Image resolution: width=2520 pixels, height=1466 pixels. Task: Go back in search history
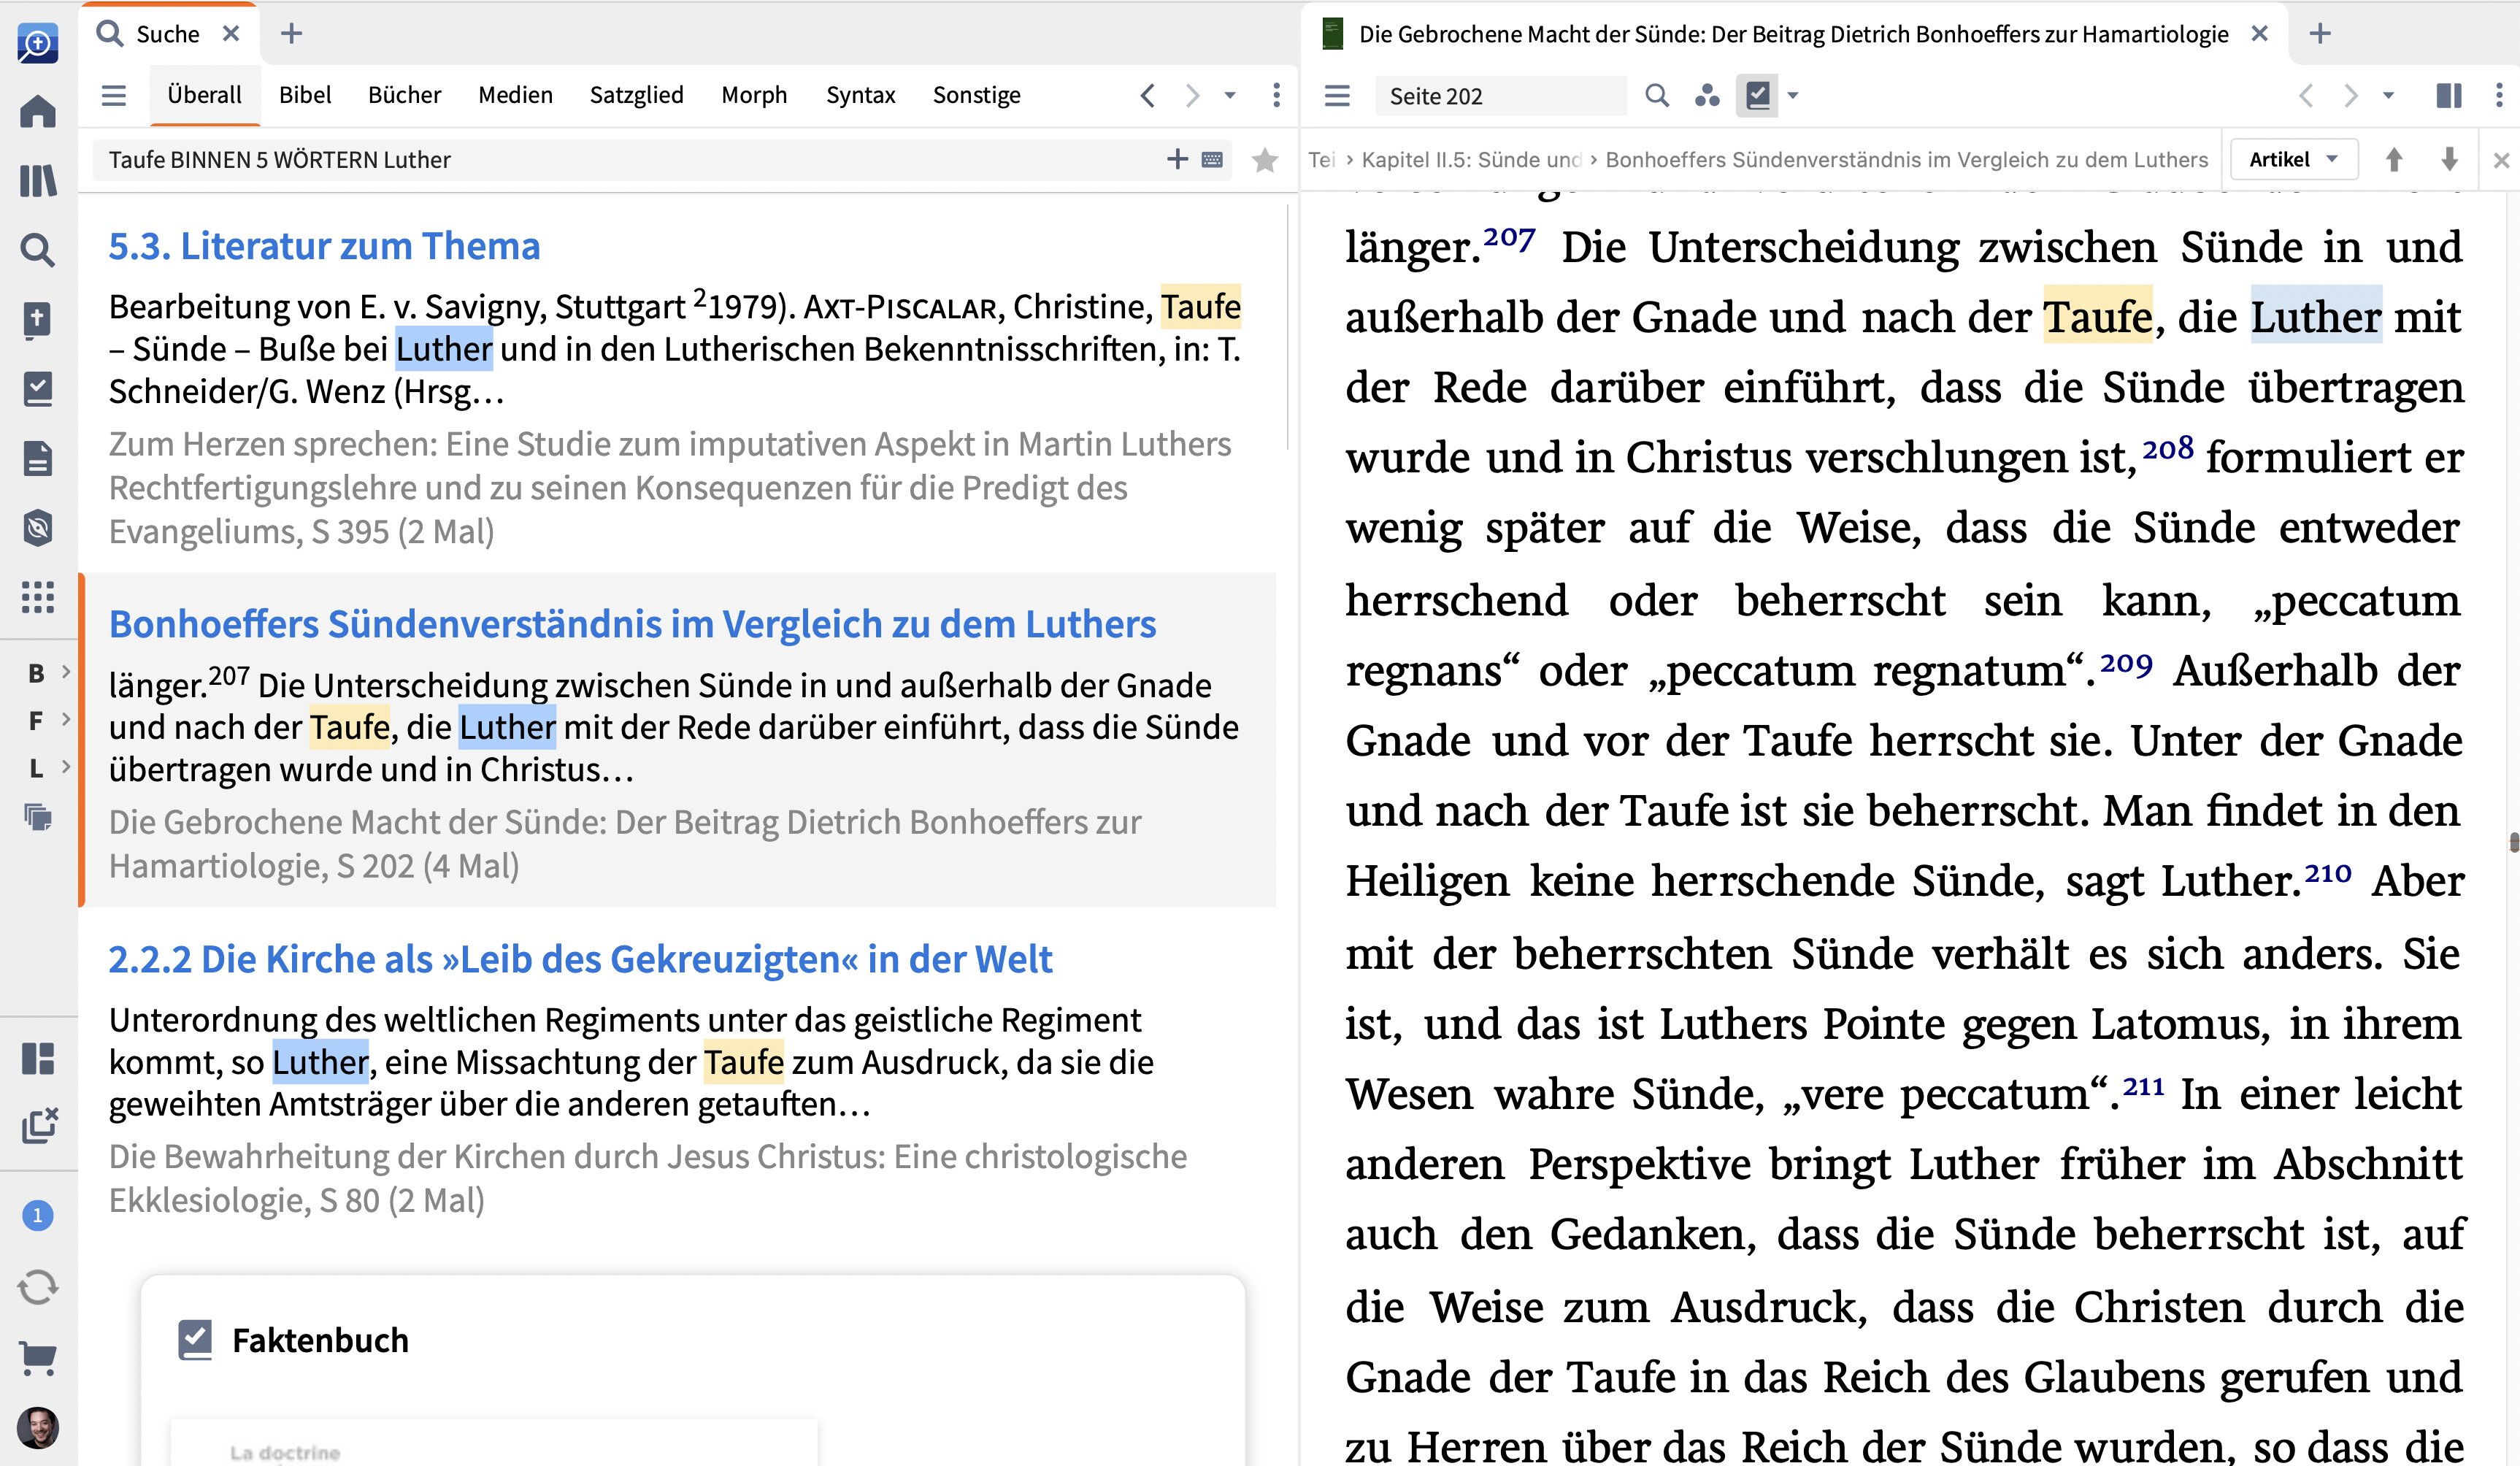tap(1148, 96)
